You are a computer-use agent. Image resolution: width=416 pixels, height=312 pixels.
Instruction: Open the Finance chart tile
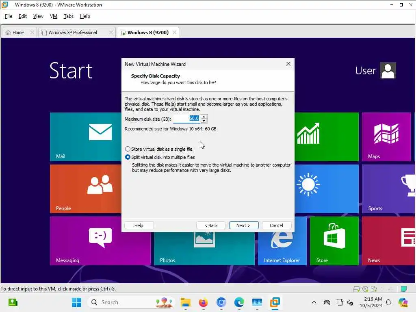point(327,136)
